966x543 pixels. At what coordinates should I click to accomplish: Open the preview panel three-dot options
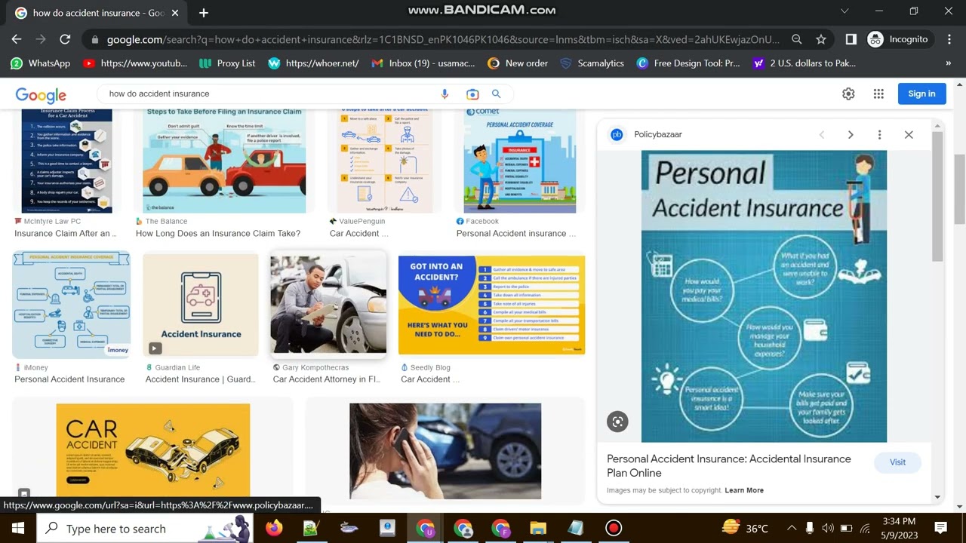click(x=879, y=134)
